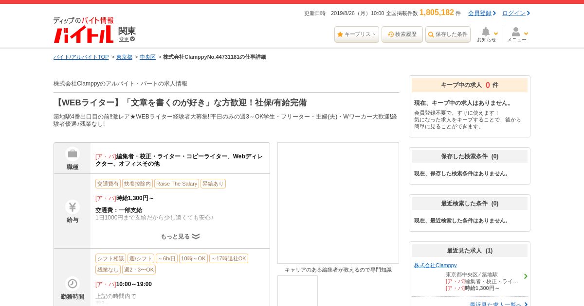
Task: Select the 10時～OK tag
Action: [x=193, y=258]
